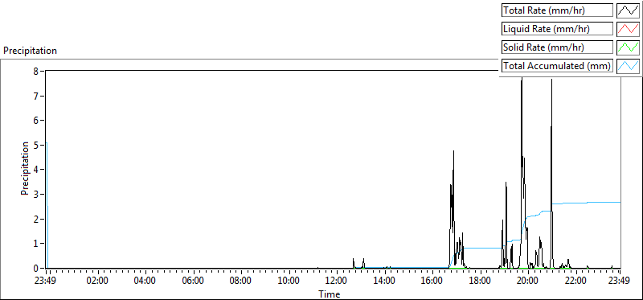The image size is (643, 300).
Task: Click the 10:00 time axis label
Action: [289, 282]
